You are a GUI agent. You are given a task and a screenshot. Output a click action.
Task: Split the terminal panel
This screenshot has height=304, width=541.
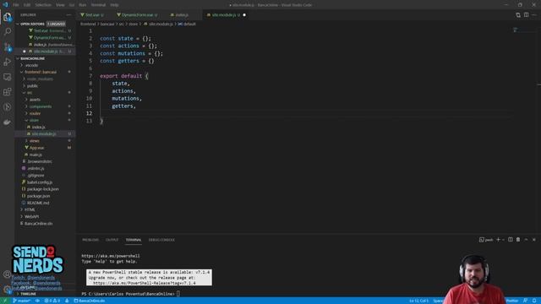click(x=511, y=240)
